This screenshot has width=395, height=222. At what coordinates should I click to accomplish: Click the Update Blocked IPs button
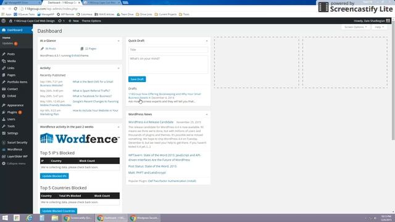54,176
